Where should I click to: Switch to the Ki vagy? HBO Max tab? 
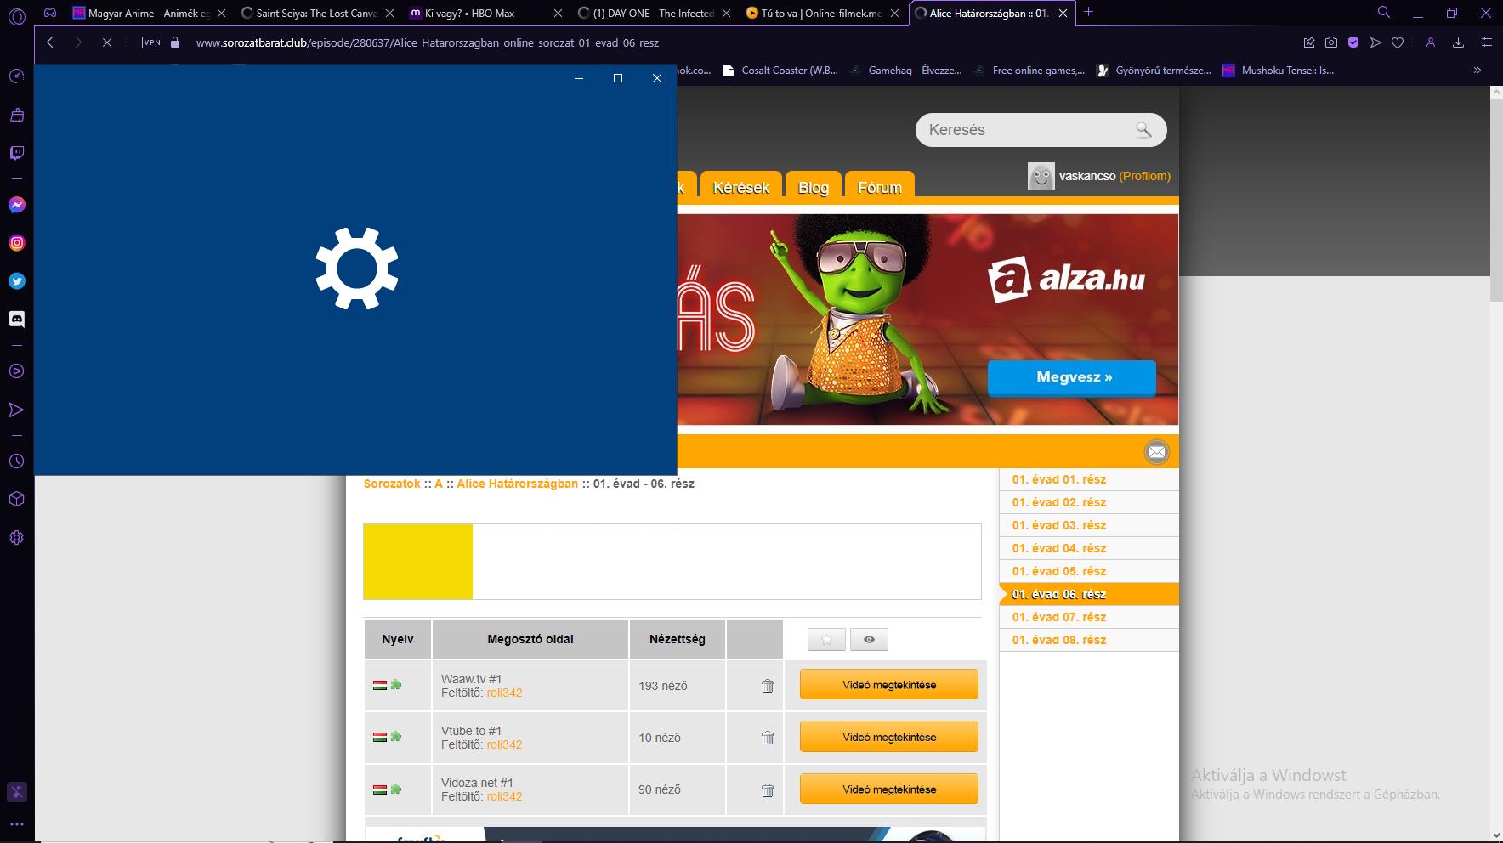coord(476,13)
